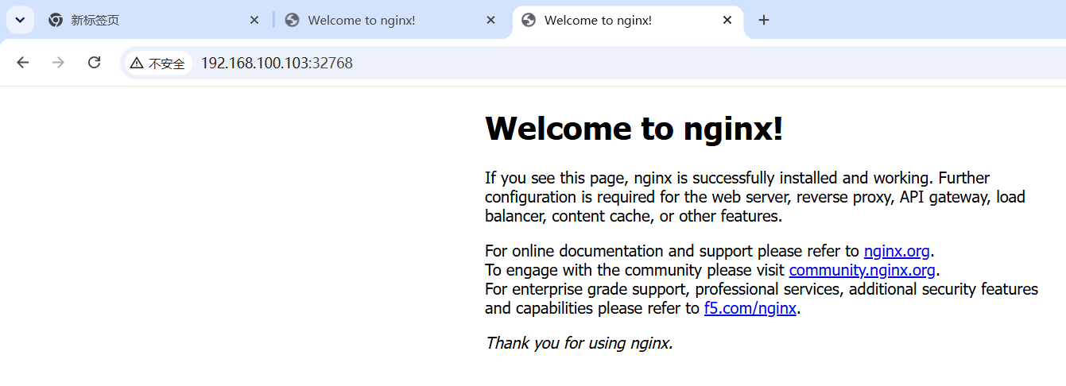Open the tab search dropdown arrow
1066x386 pixels.
tap(20, 20)
